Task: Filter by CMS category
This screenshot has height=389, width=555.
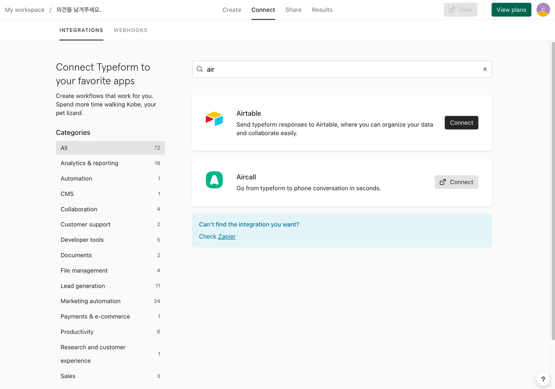Action: pos(110,194)
